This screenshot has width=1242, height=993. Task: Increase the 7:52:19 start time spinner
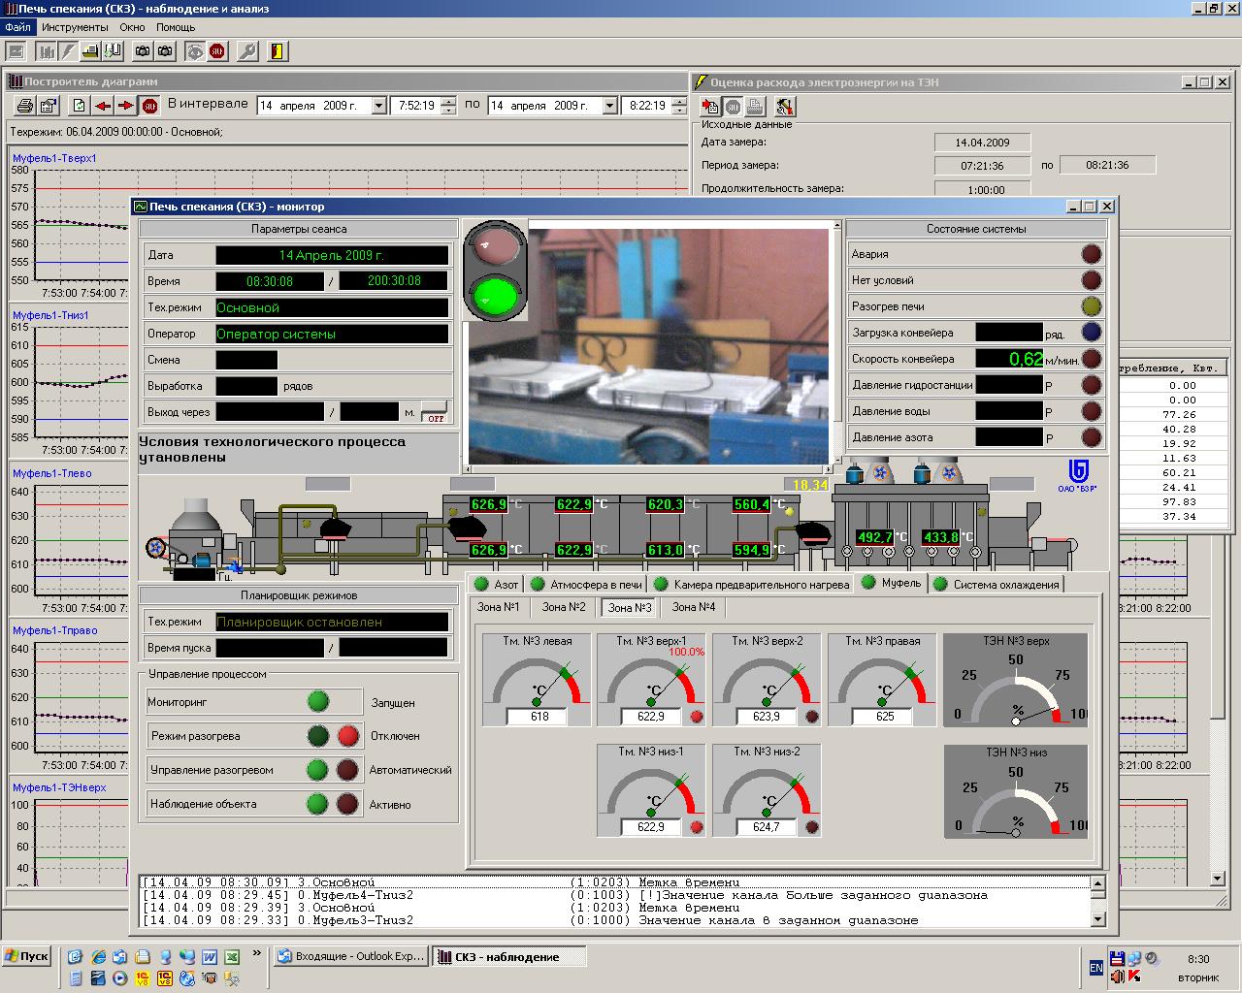(x=449, y=101)
